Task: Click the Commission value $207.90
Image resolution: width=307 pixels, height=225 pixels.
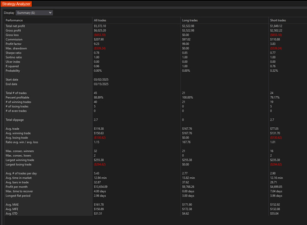Action: click(x=99, y=39)
